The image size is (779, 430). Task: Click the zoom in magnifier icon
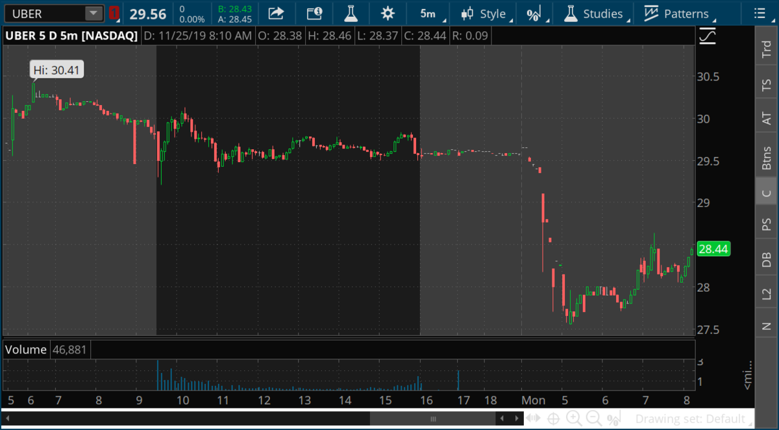(574, 418)
